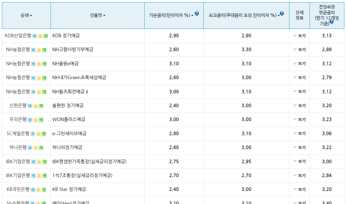This screenshot has height=204, width=346.
Task: Click orange 소 badge beside 하나은행
Action: [35, 148]
